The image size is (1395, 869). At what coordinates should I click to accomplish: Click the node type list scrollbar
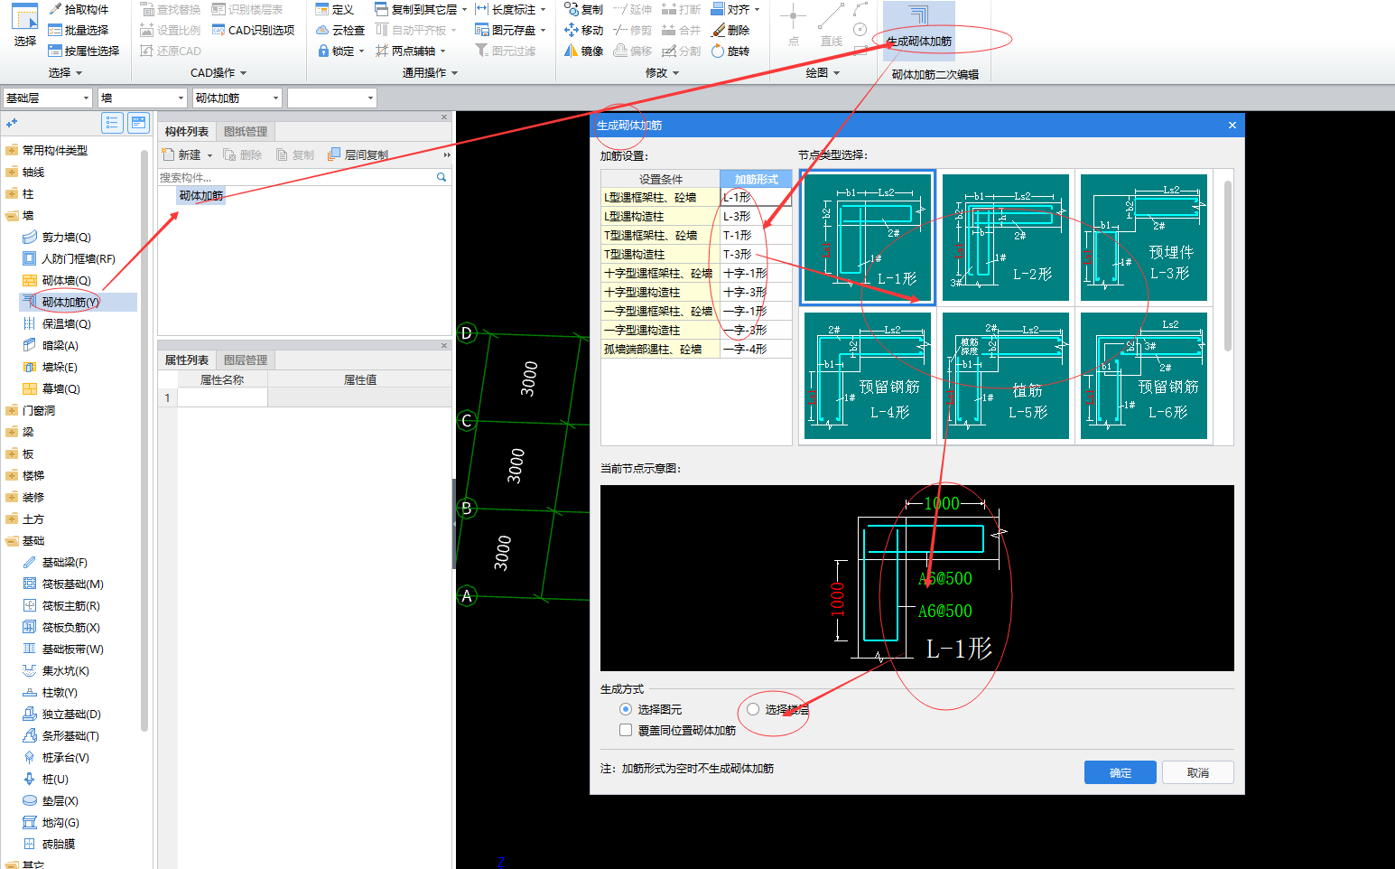(1228, 266)
